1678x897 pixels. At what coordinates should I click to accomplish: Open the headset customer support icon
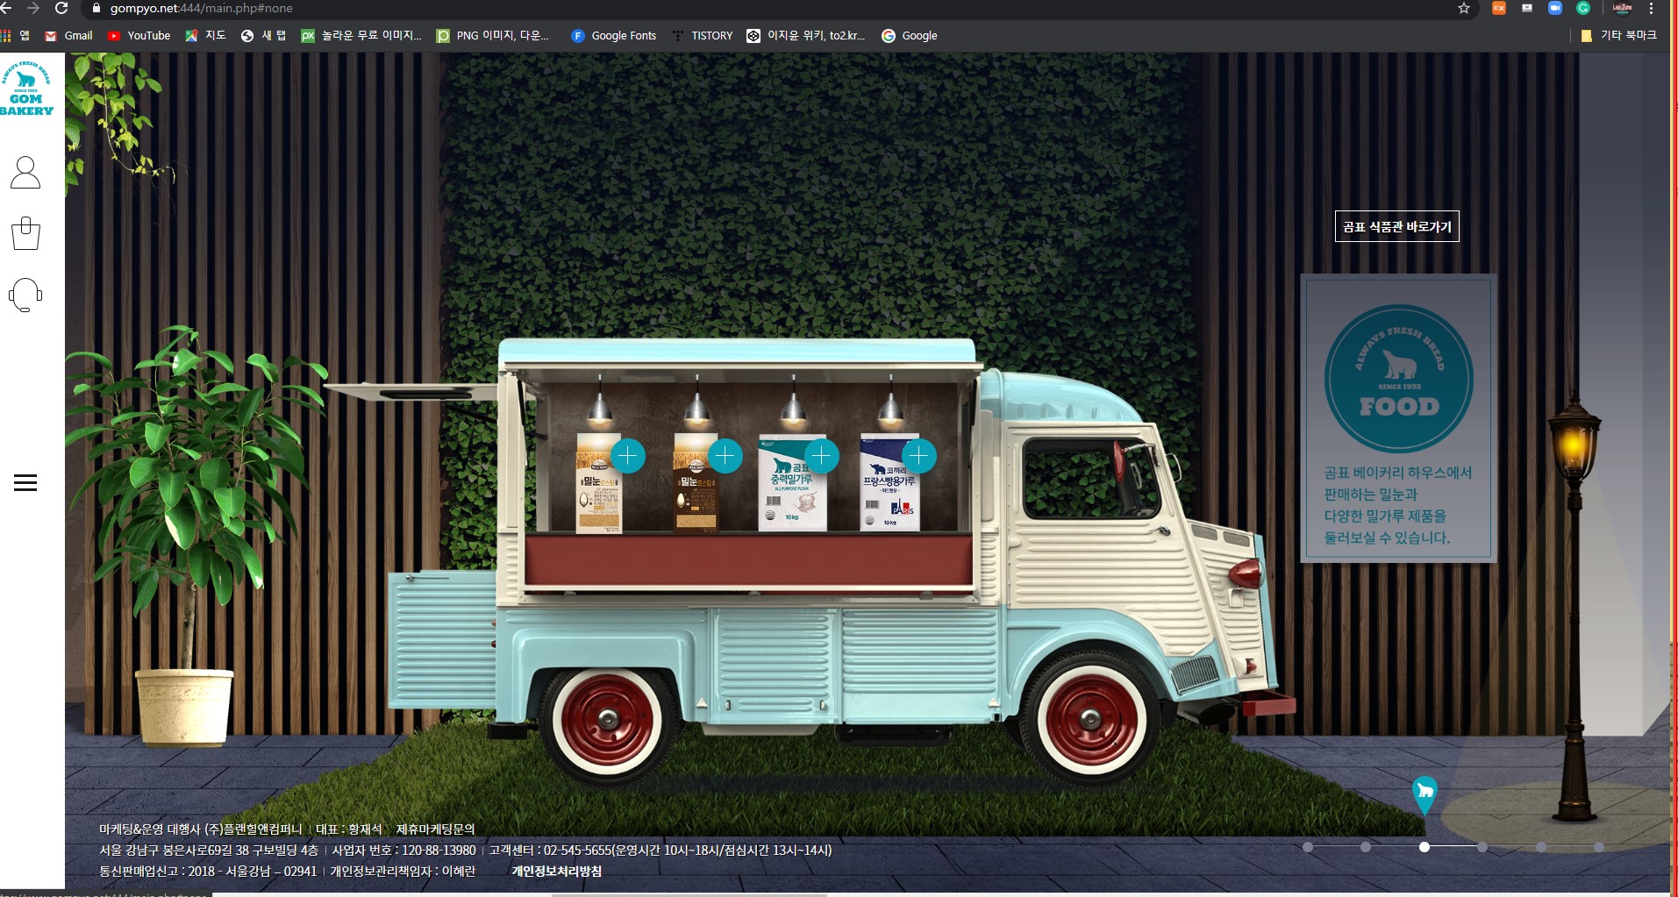click(x=25, y=295)
